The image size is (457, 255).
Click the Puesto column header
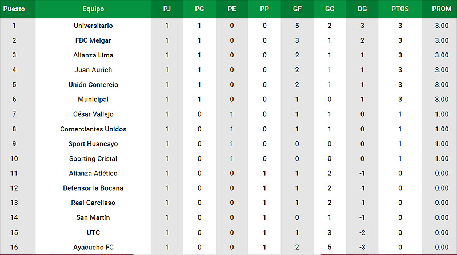tap(14, 9)
